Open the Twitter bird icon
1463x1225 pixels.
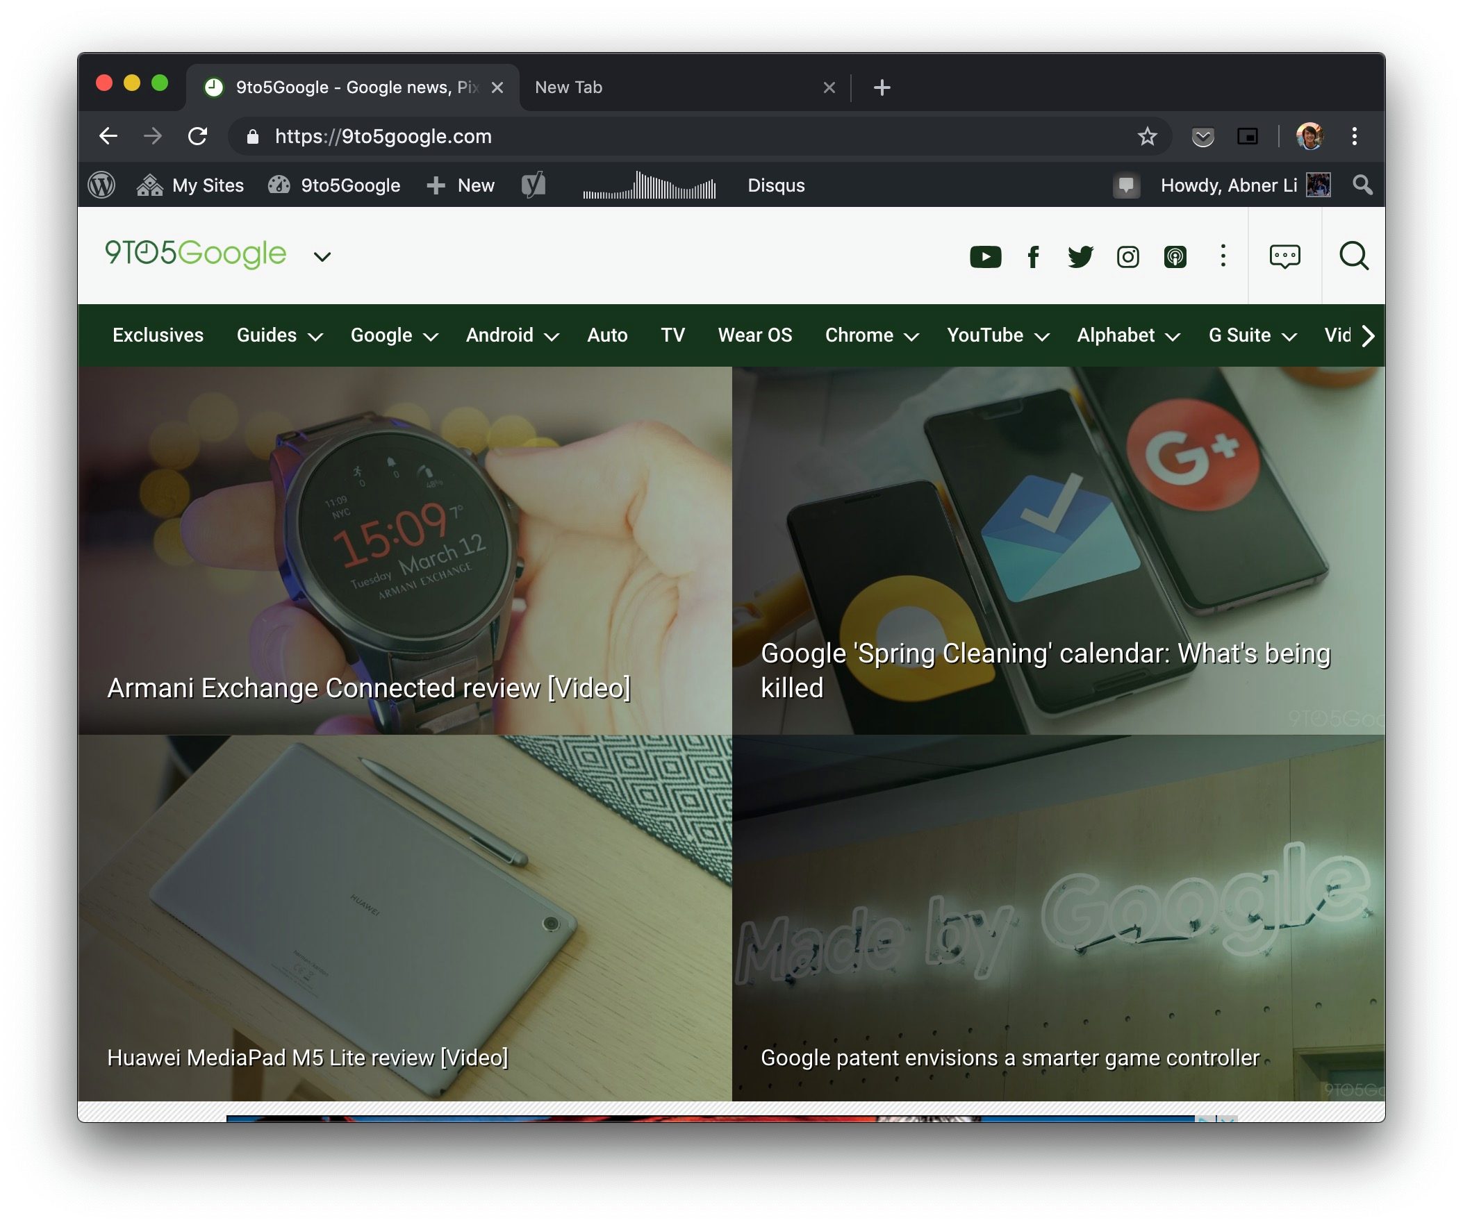click(1080, 257)
